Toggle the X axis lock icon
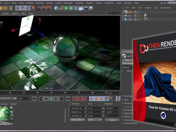The height and width of the screenshot is (132, 176). coord(18,8)
